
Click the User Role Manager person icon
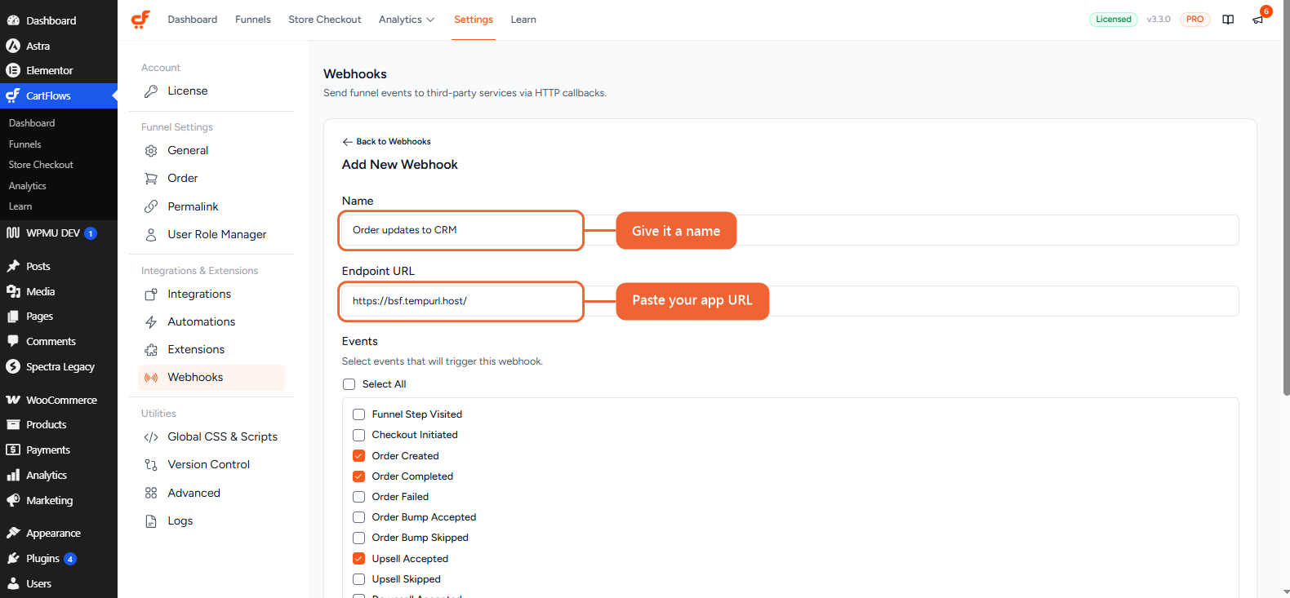tap(151, 235)
